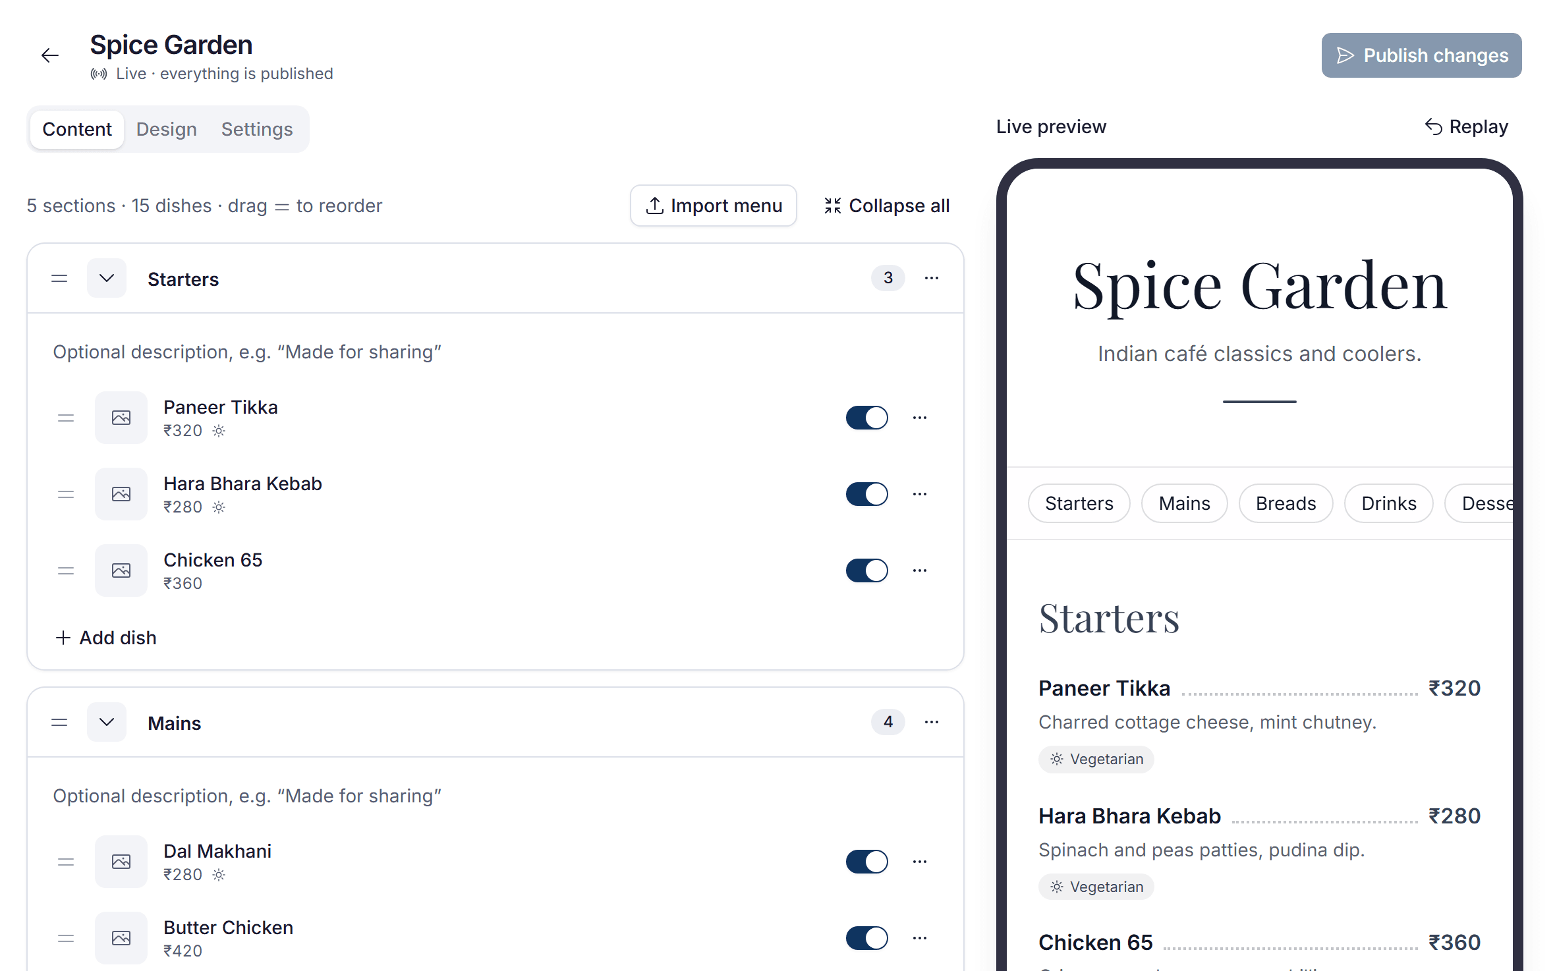Click the Starters section drag handle
This screenshot has height=971, width=1555.
click(59, 279)
